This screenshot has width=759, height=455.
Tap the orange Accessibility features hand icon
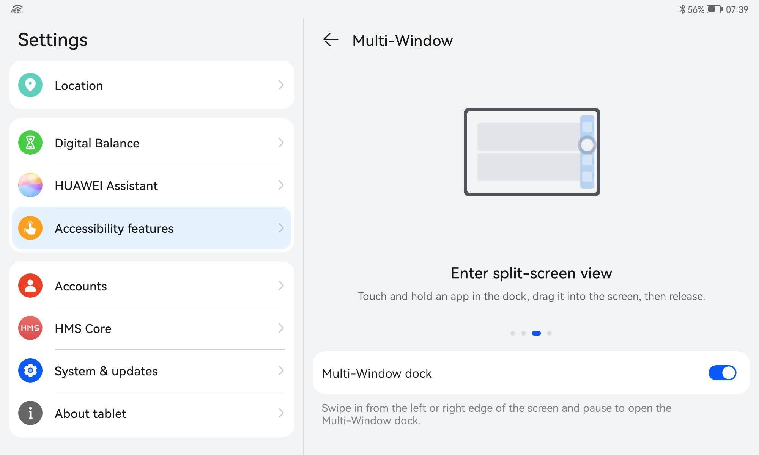point(30,228)
